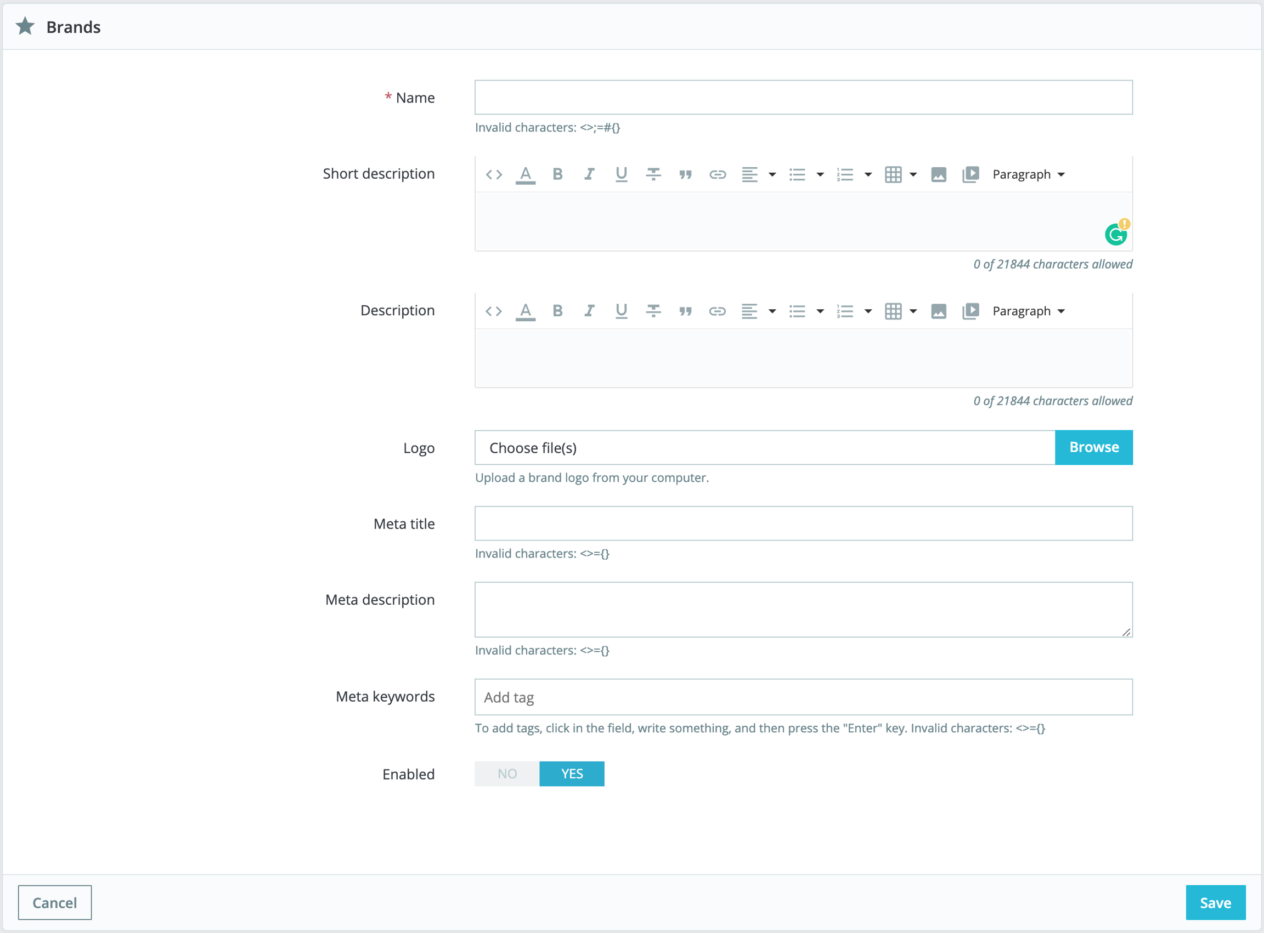Screen dimensions: 1264x933
Task: Insert image via Description toolbar icon
Action: click(938, 311)
